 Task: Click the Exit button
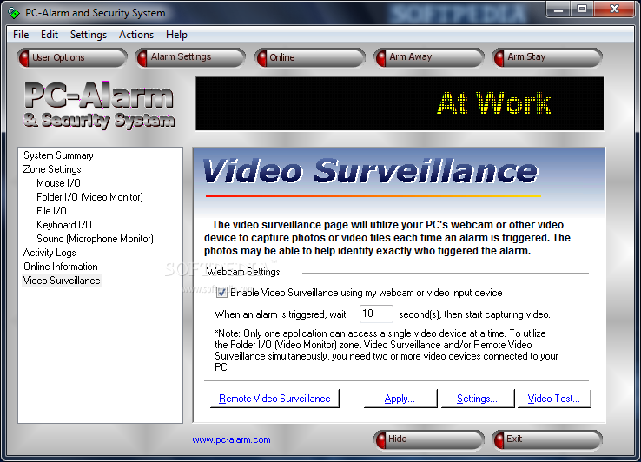click(547, 440)
